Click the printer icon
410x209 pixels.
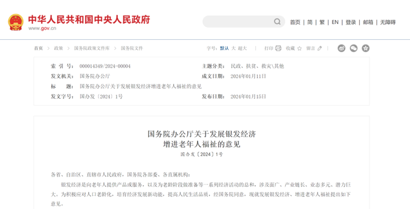(278, 48)
